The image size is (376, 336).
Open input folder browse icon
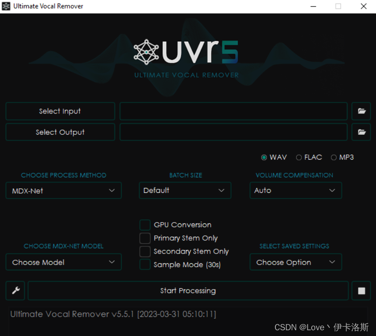click(x=361, y=111)
